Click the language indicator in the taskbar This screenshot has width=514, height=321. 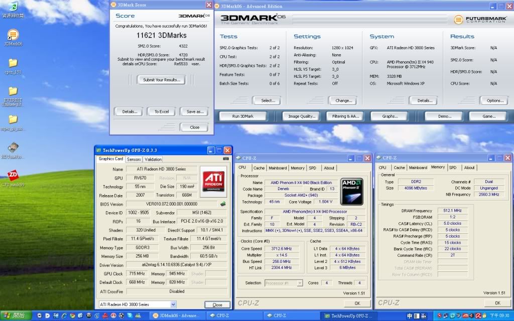click(410, 316)
